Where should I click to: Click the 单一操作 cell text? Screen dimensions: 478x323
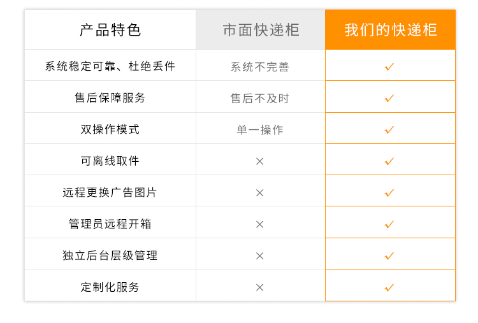(260, 130)
